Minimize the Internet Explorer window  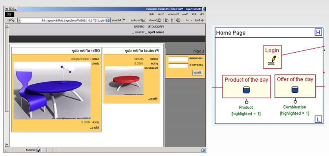pos(15,9)
